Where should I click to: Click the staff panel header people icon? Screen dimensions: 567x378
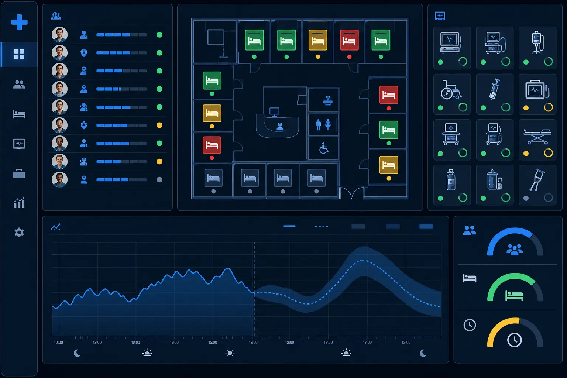(56, 16)
